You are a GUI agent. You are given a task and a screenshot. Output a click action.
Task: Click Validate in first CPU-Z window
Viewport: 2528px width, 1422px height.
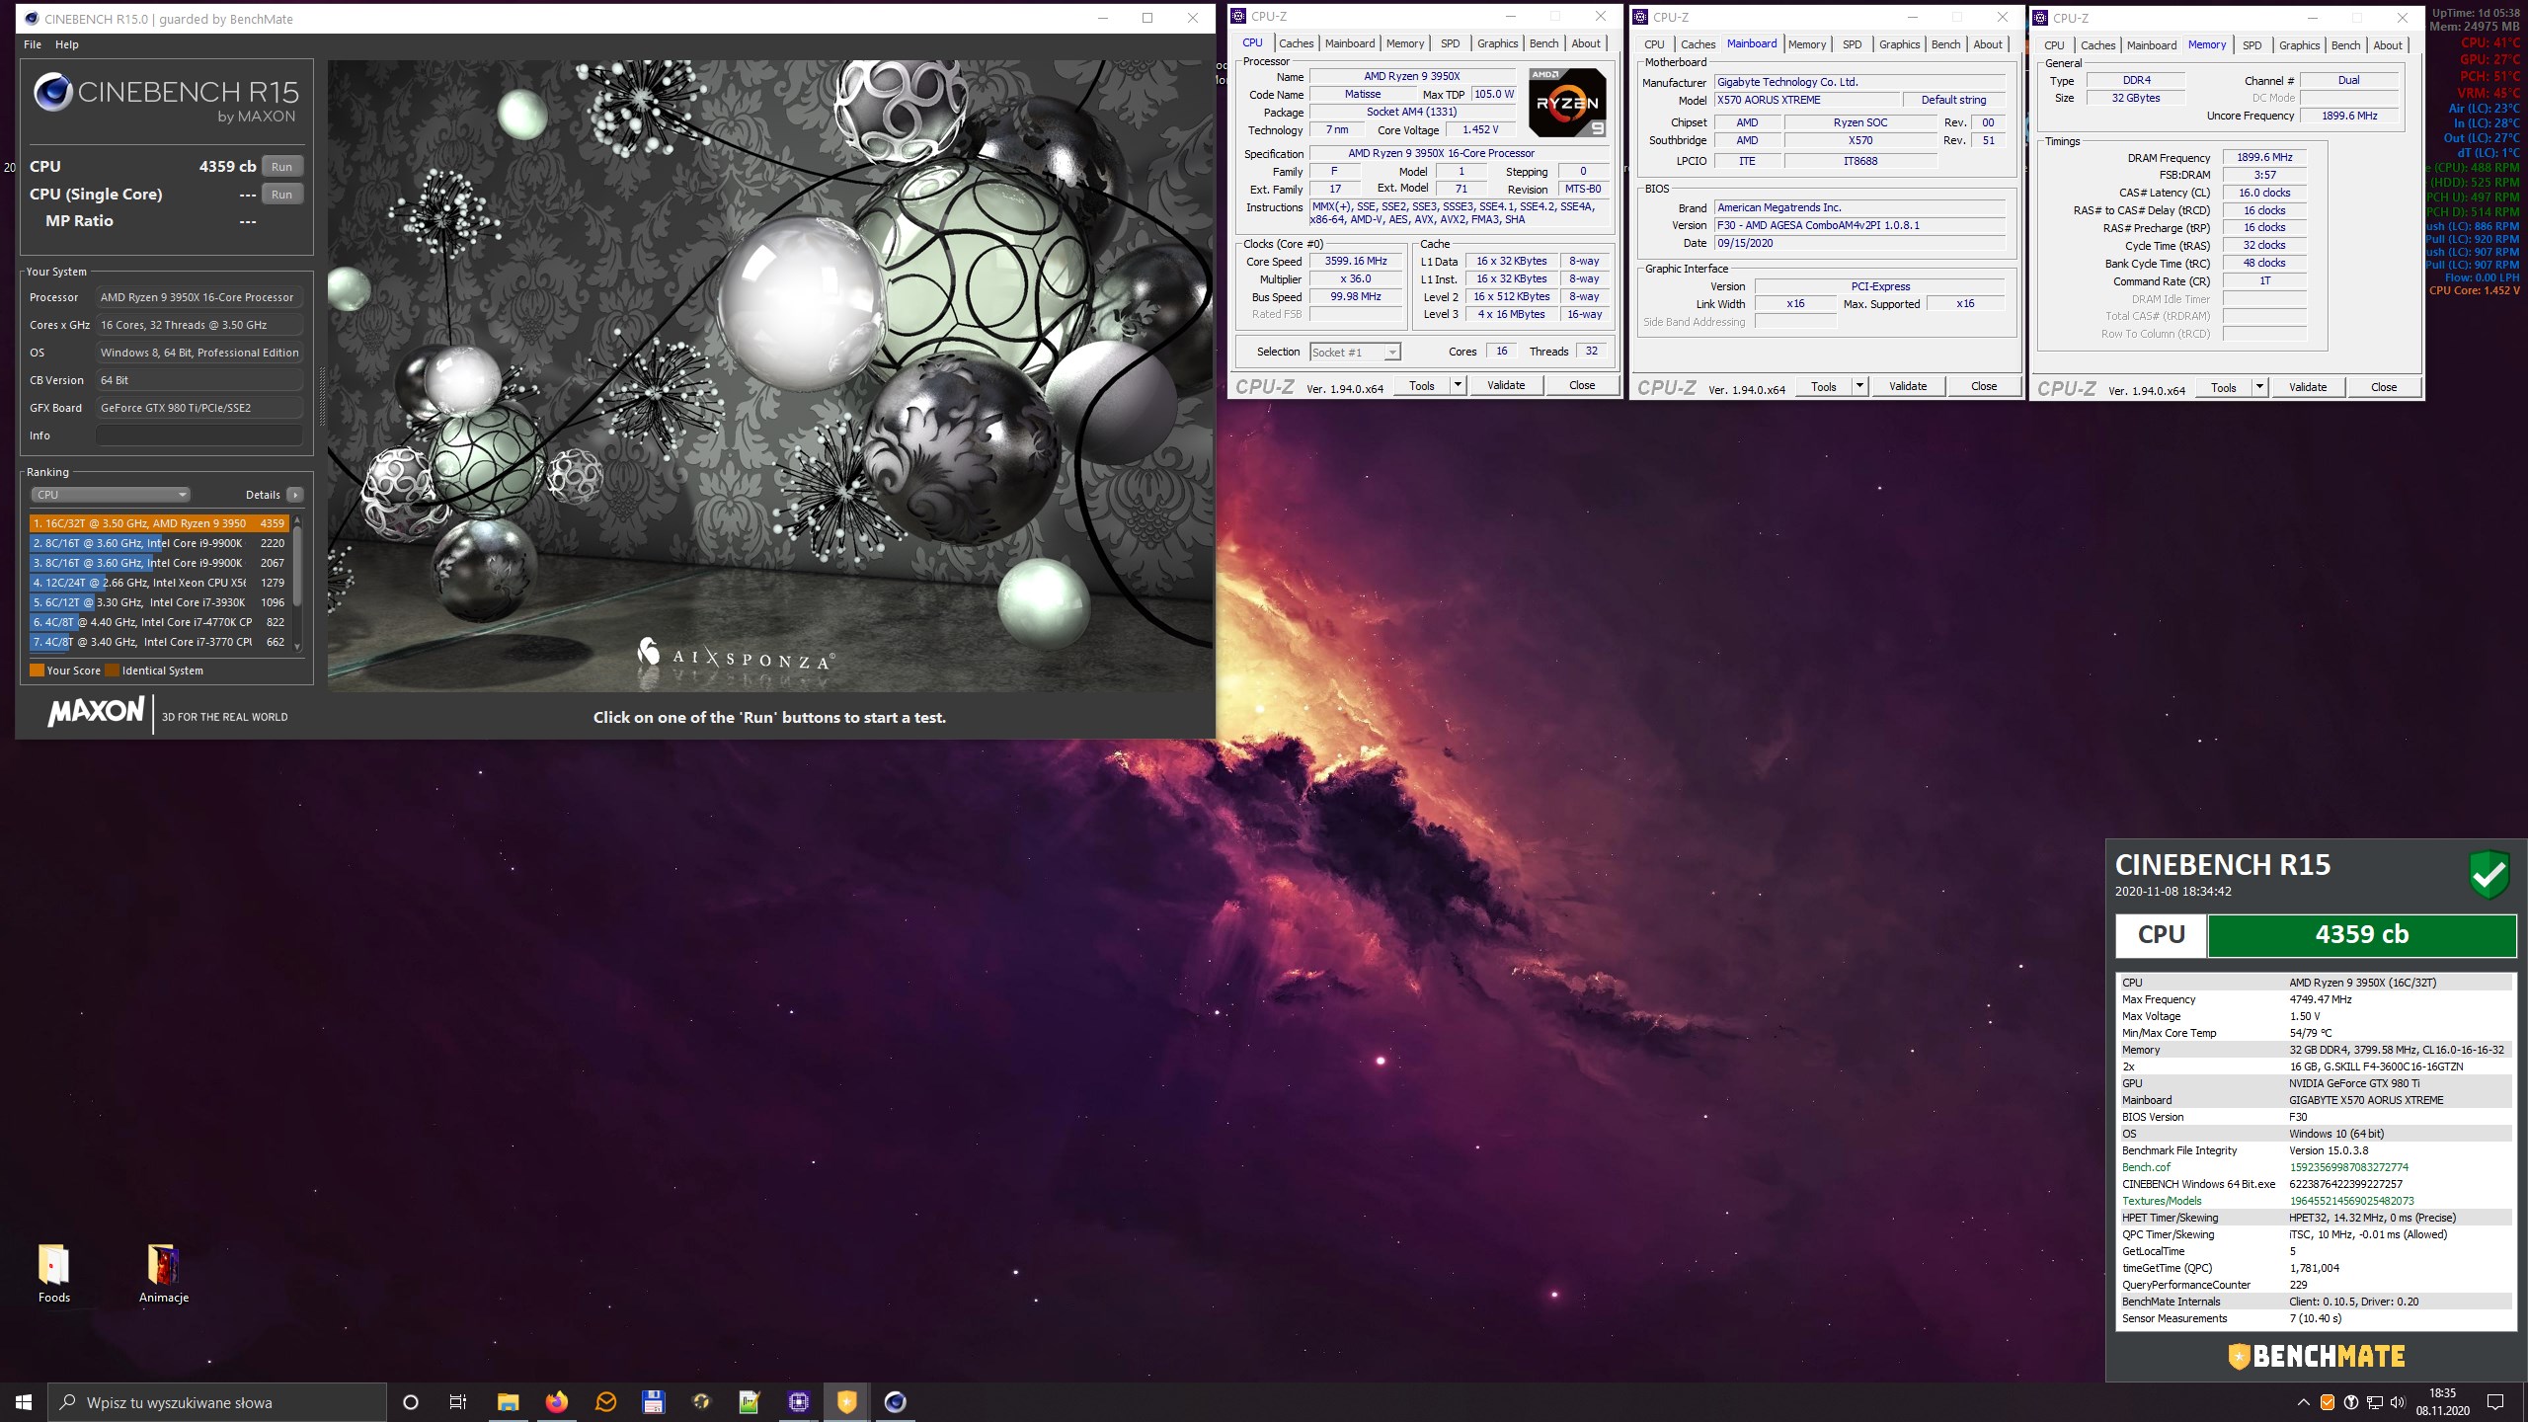(1506, 386)
